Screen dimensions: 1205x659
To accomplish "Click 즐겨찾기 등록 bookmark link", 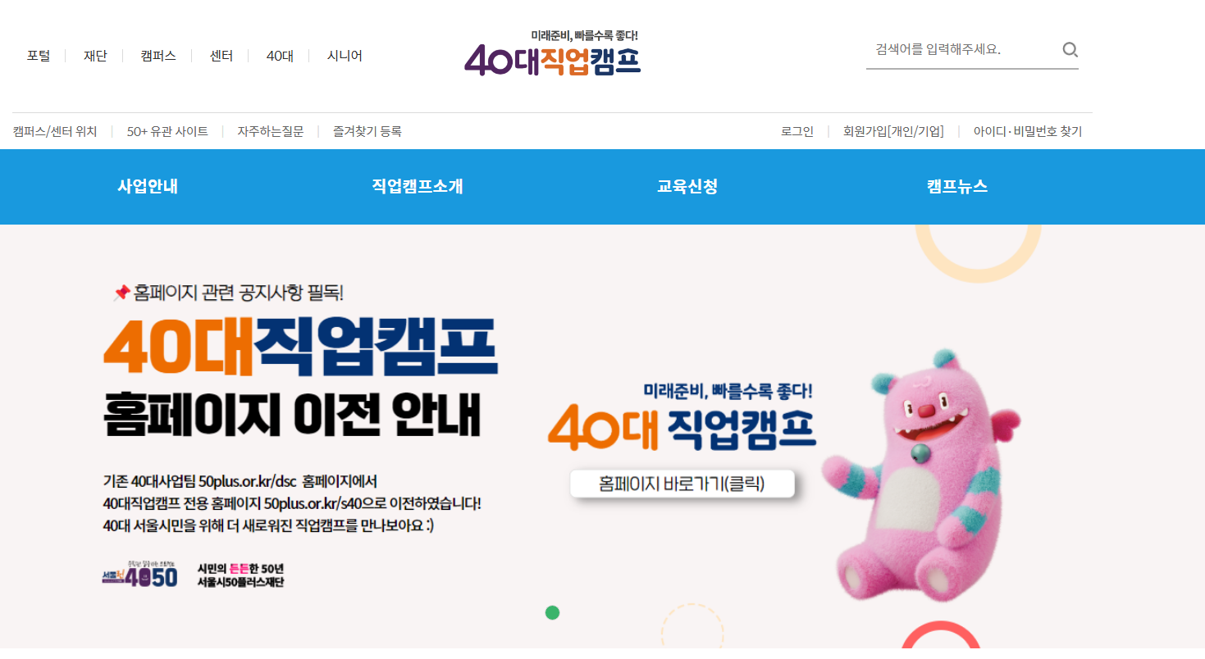I will (x=367, y=131).
